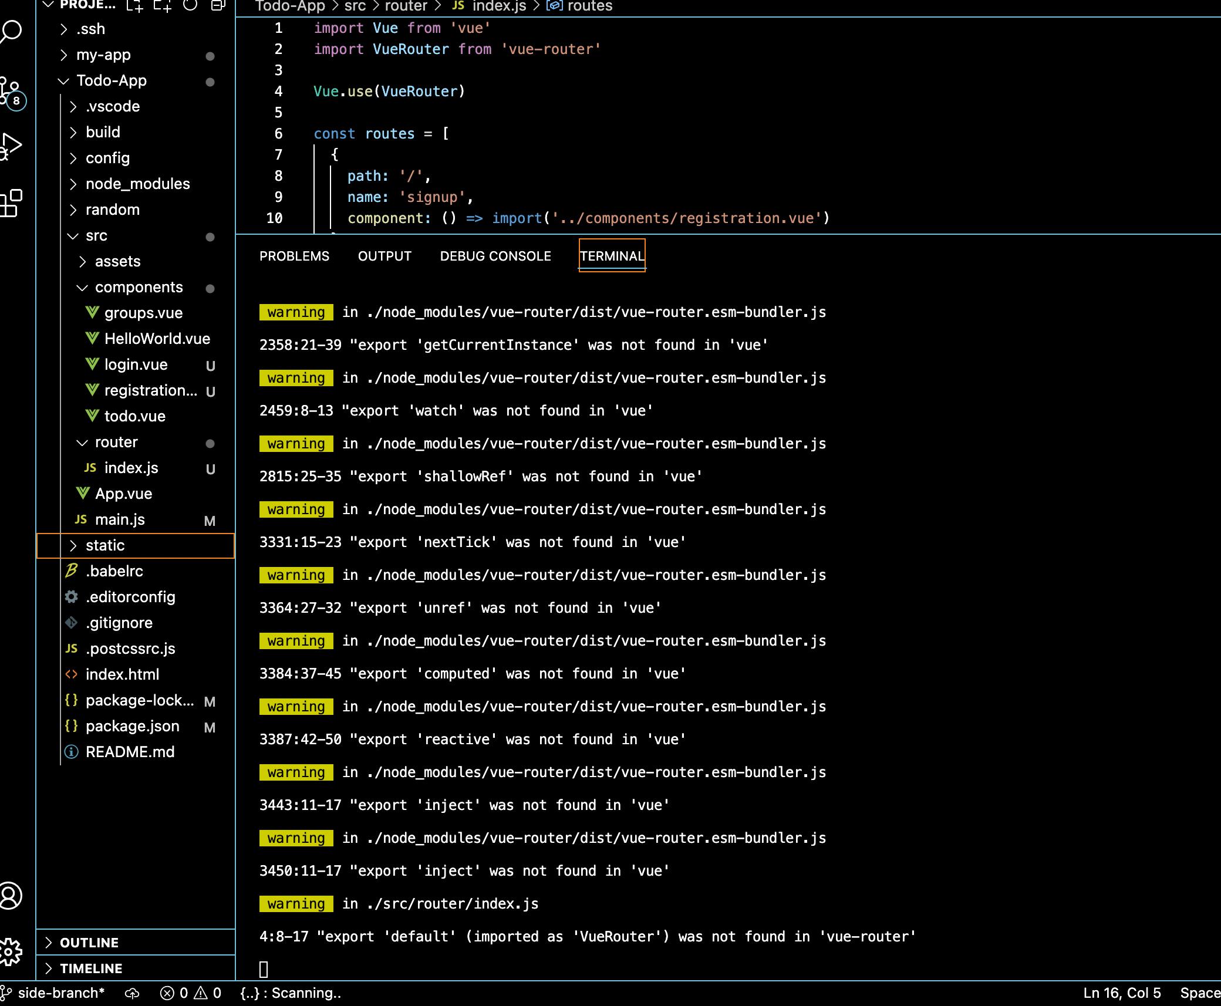Click the Babel icon beside .babelrc
Screen dimensions: 1221x1006
(x=72, y=570)
